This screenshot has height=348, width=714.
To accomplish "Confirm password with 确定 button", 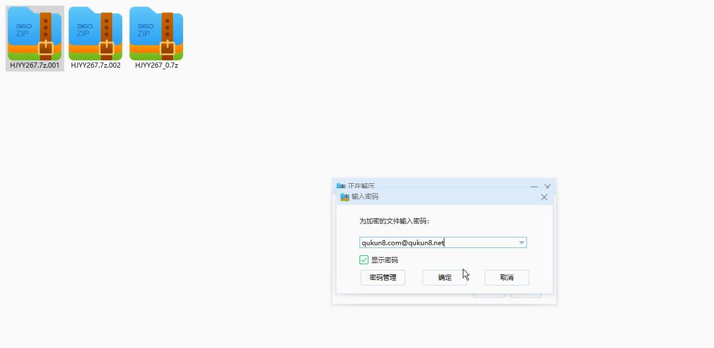I will click(x=445, y=278).
